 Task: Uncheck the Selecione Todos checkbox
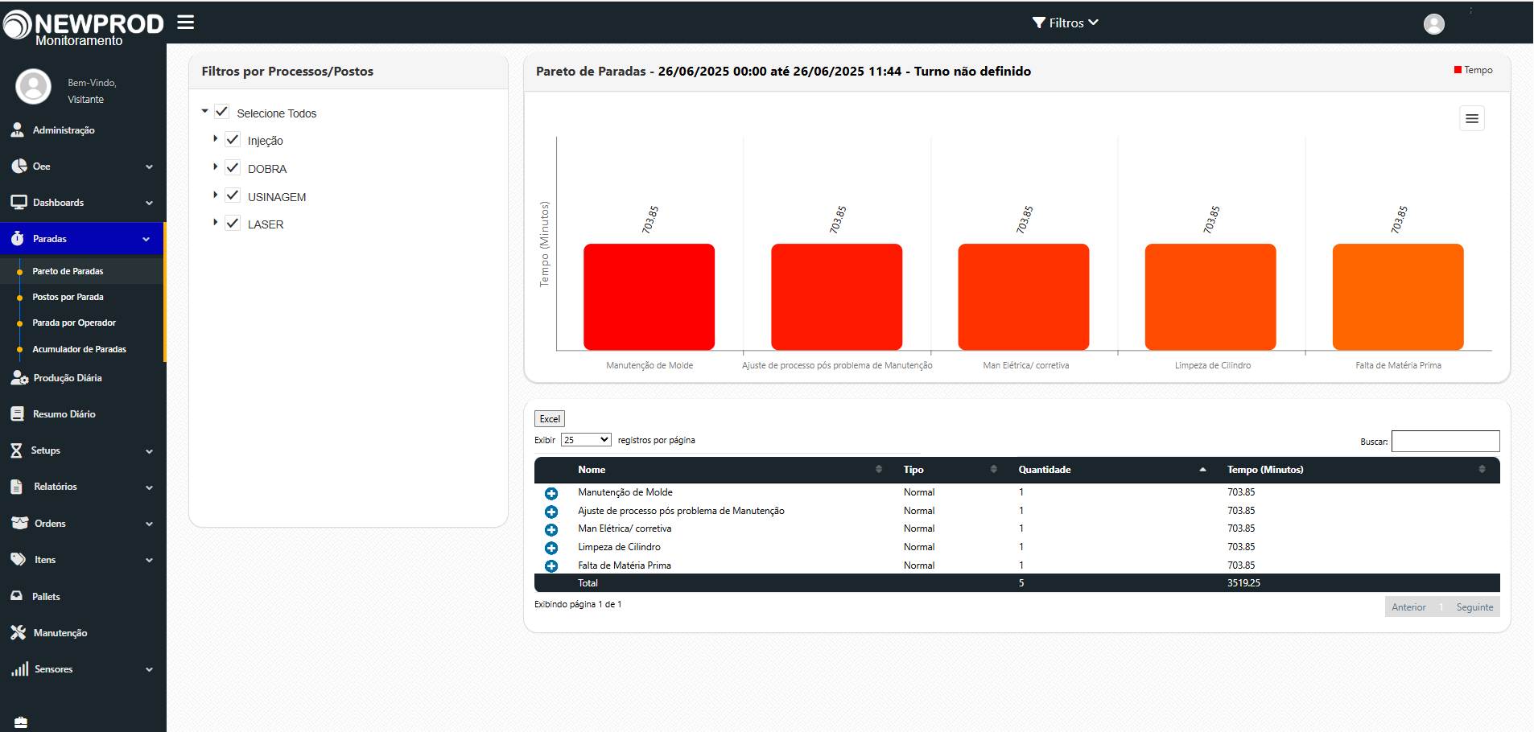[x=222, y=113]
